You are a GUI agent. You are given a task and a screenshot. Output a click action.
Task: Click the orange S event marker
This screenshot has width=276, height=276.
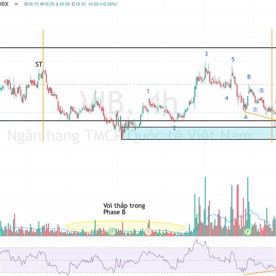(149, 232)
